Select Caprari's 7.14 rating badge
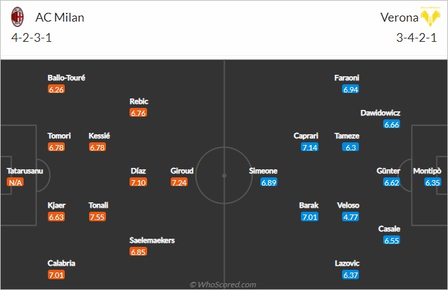The image size is (448, 290). (x=310, y=148)
